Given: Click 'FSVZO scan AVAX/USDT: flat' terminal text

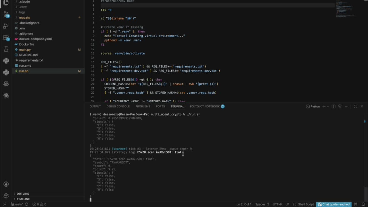Looking at the screenshot, I should click(x=159, y=152).
